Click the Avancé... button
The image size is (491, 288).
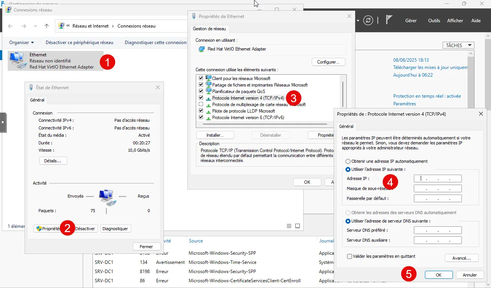(461, 258)
